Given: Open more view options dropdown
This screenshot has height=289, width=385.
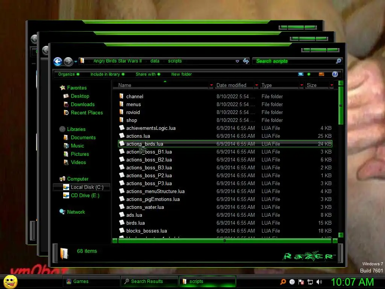Looking at the screenshot, I should point(309,74).
